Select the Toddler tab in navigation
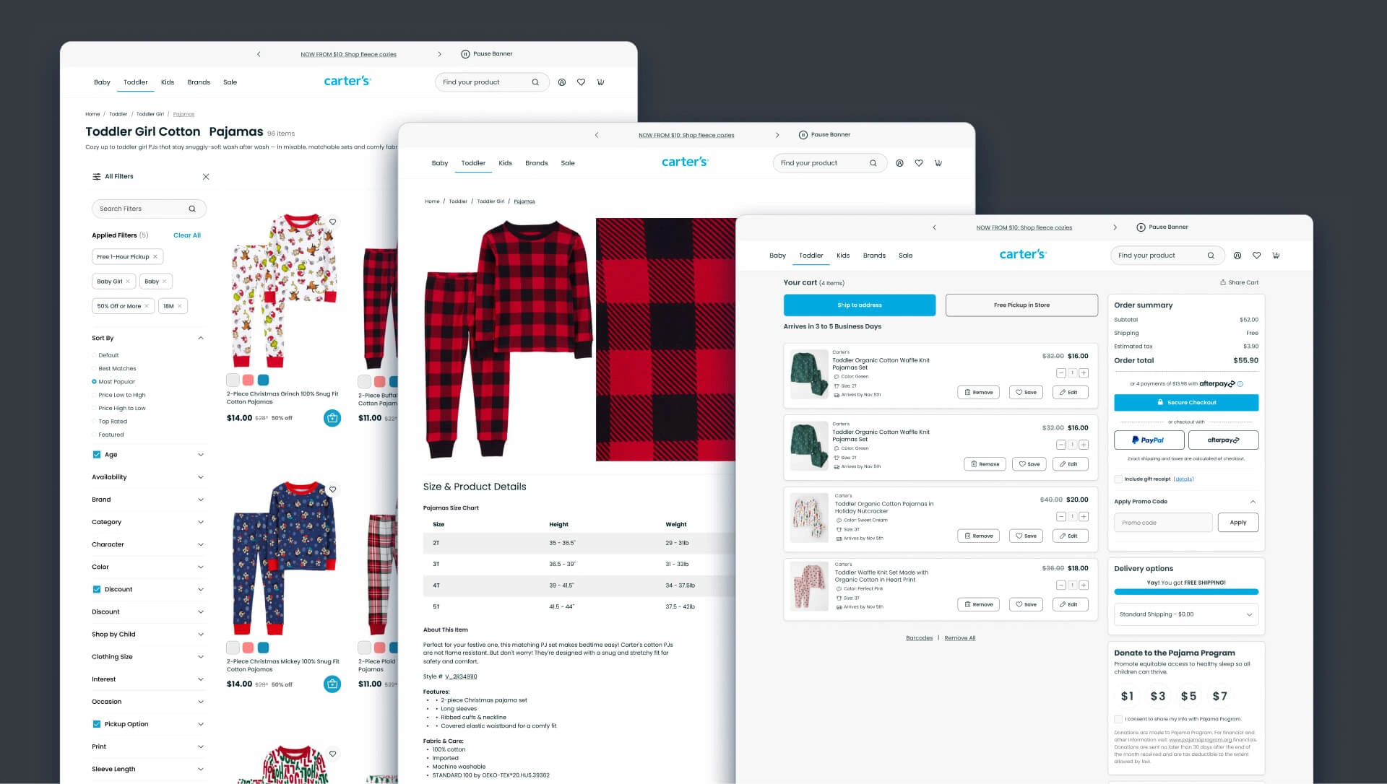This screenshot has height=784, width=1387. tap(134, 82)
